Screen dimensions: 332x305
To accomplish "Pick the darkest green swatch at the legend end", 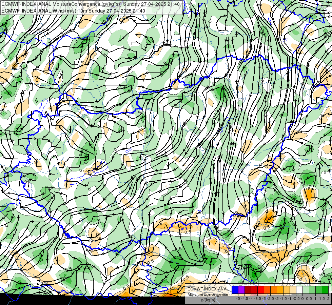I will click(x=325, y=290).
